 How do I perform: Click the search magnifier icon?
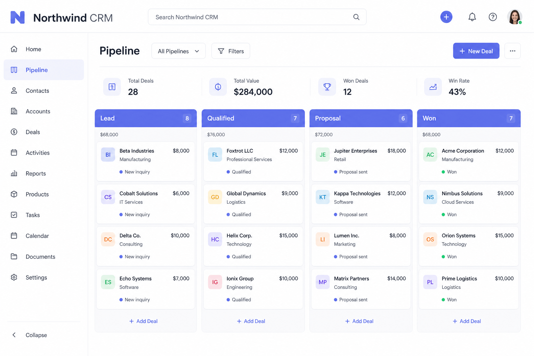click(356, 17)
